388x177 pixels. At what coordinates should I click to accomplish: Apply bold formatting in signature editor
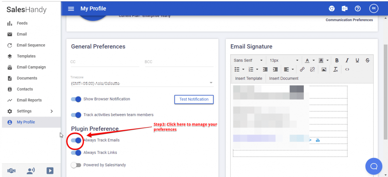pyautogui.click(x=336, y=61)
